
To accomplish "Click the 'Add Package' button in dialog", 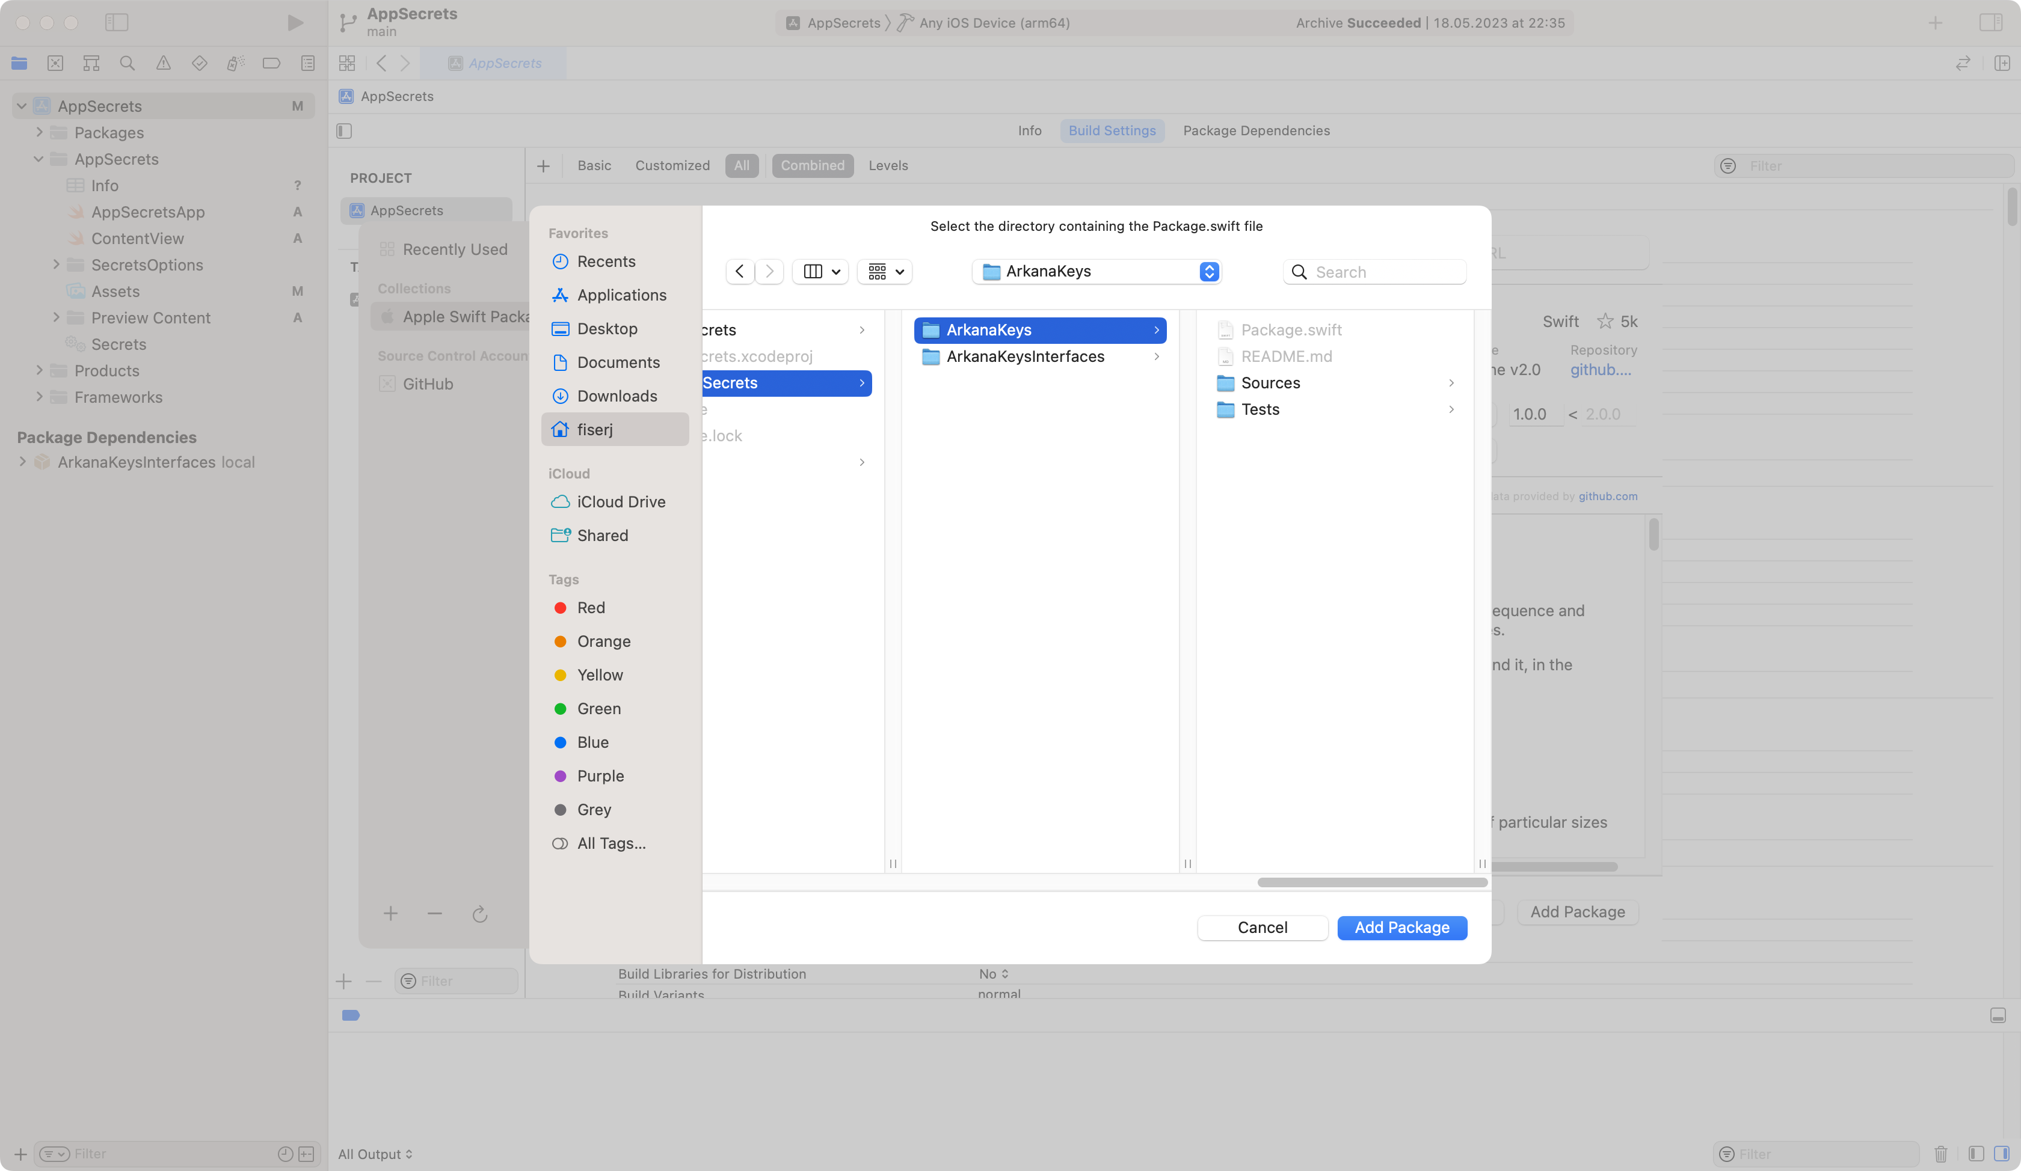I will click(1401, 927).
